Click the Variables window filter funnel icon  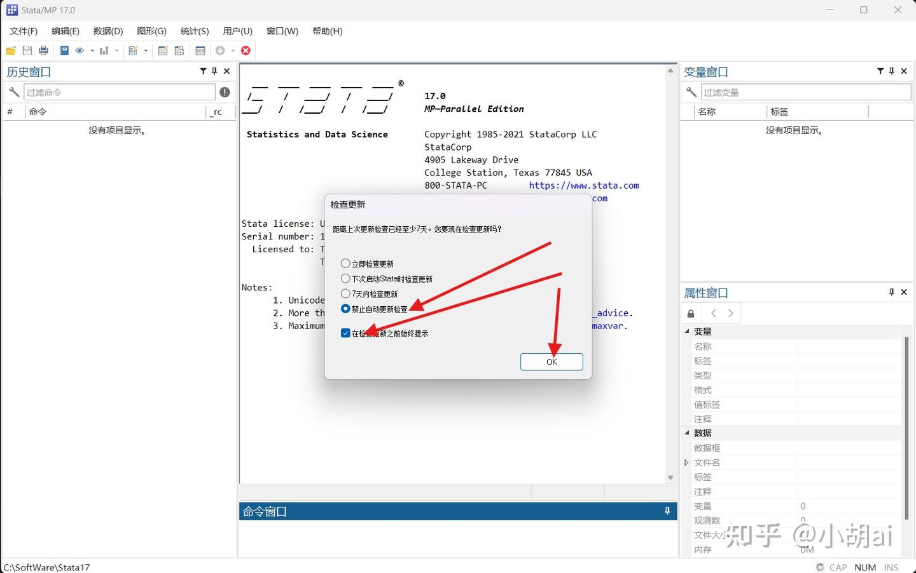[x=880, y=71]
